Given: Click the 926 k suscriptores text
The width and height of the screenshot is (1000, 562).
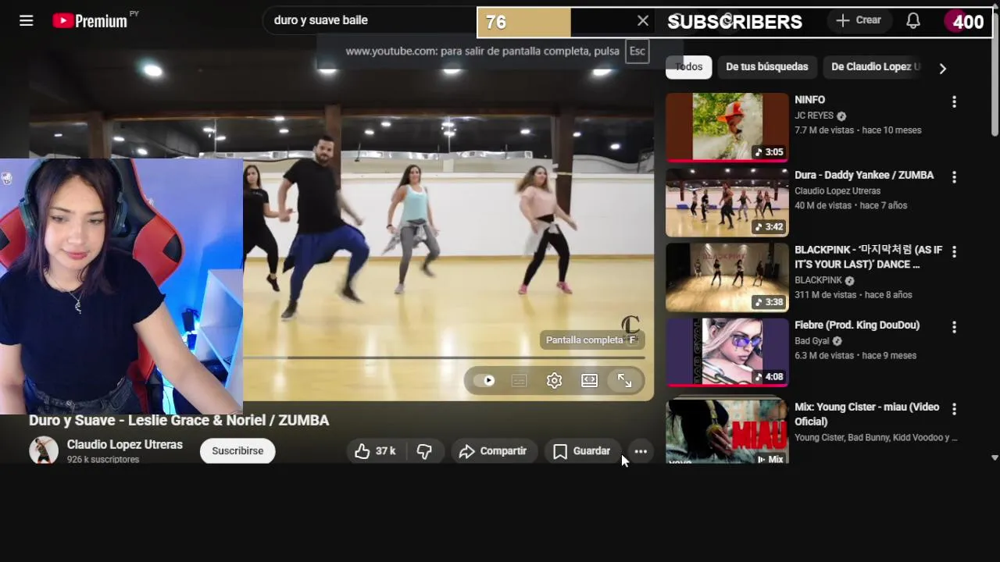Looking at the screenshot, I should click(x=103, y=460).
